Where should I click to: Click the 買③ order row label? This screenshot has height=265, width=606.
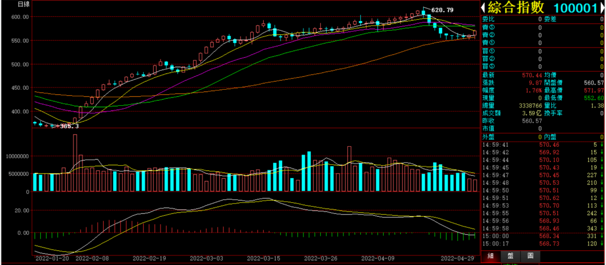pyautogui.click(x=488, y=66)
